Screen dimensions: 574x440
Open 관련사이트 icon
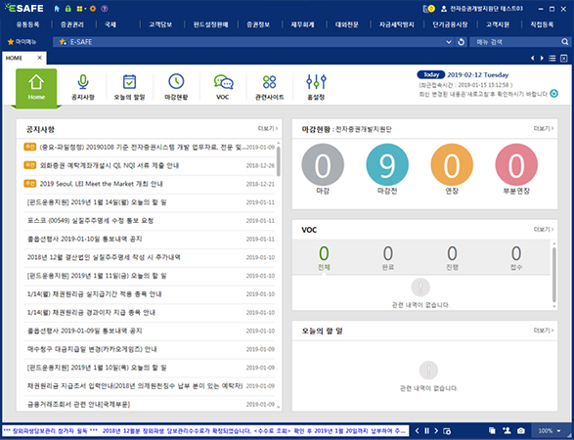270,82
